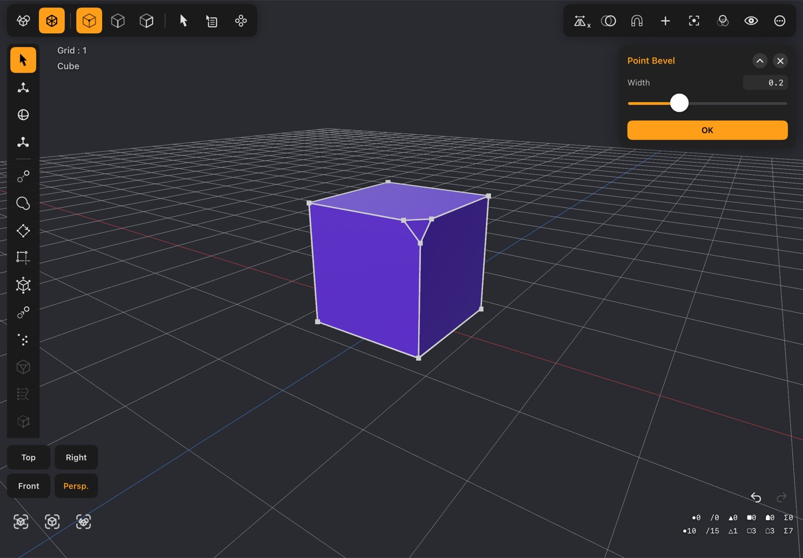Click the Right view button

tap(76, 457)
